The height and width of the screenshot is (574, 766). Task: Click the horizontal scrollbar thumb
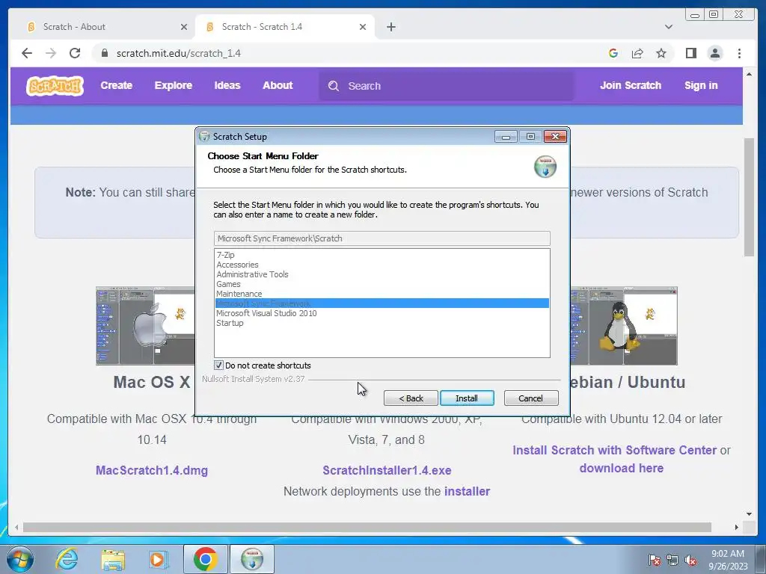point(367,527)
